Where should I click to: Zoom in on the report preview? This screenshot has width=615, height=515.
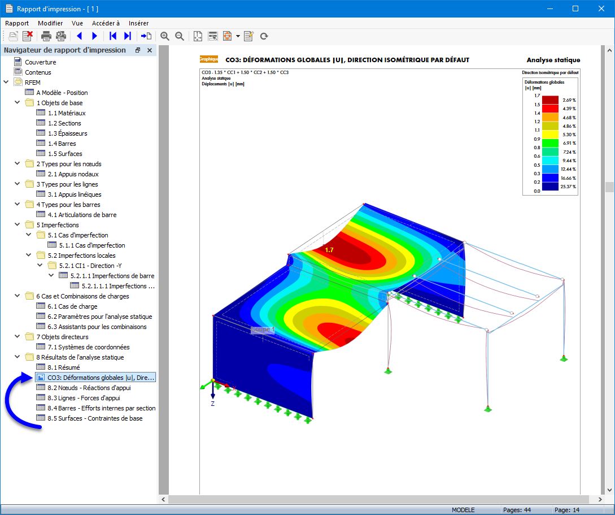click(x=165, y=36)
